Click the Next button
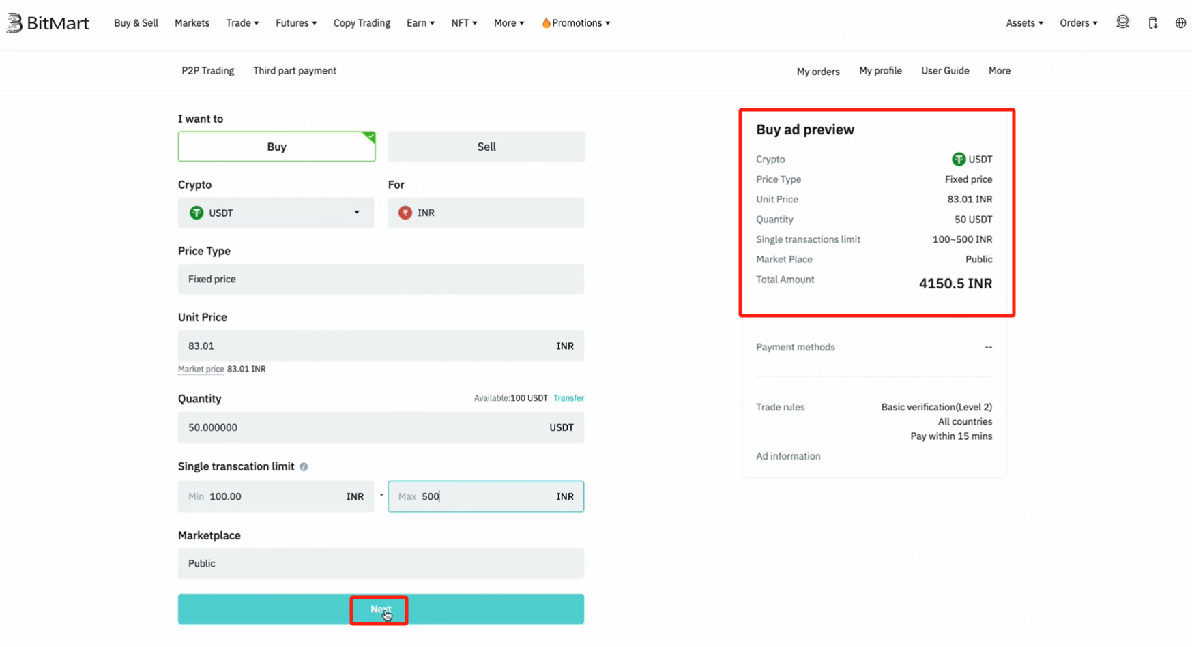The height and width of the screenshot is (647, 1192). pos(381,609)
